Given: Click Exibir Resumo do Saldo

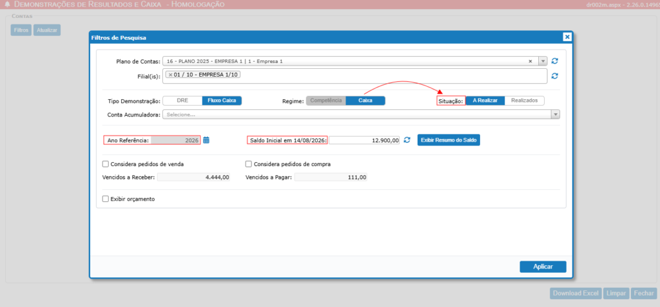Looking at the screenshot, I should tap(449, 140).
